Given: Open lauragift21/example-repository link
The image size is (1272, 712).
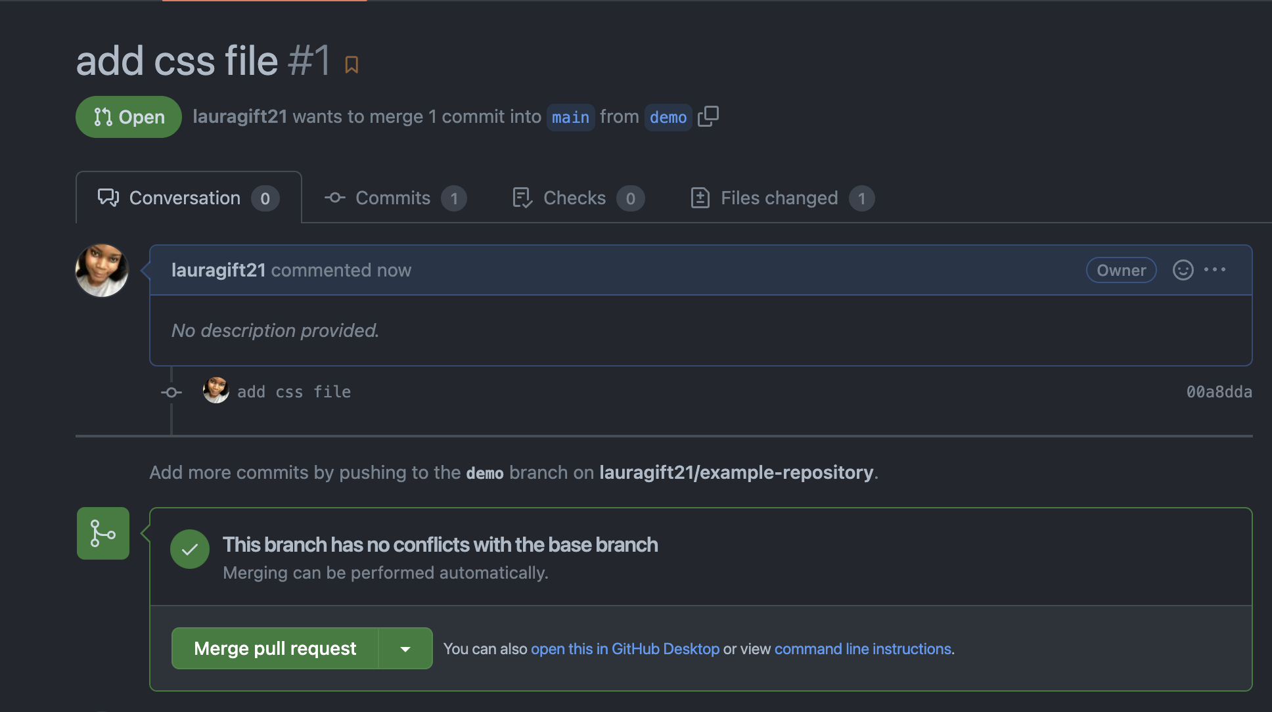Looking at the screenshot, I should [736, 472].
